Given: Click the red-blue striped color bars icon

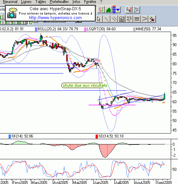Looking at the screenshot, I should coord(114,9).
